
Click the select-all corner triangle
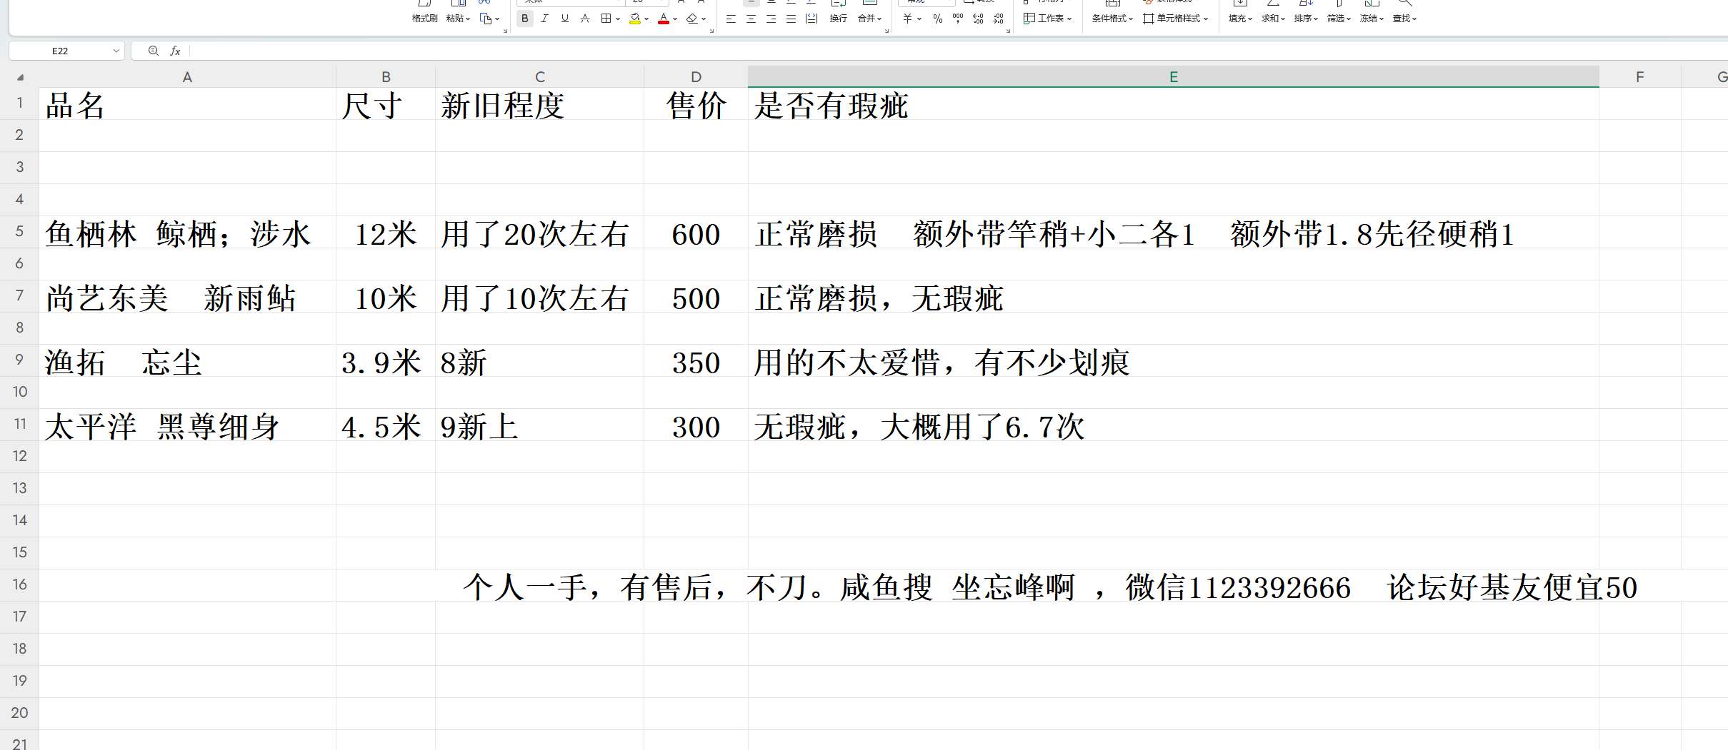pos(20,77)
